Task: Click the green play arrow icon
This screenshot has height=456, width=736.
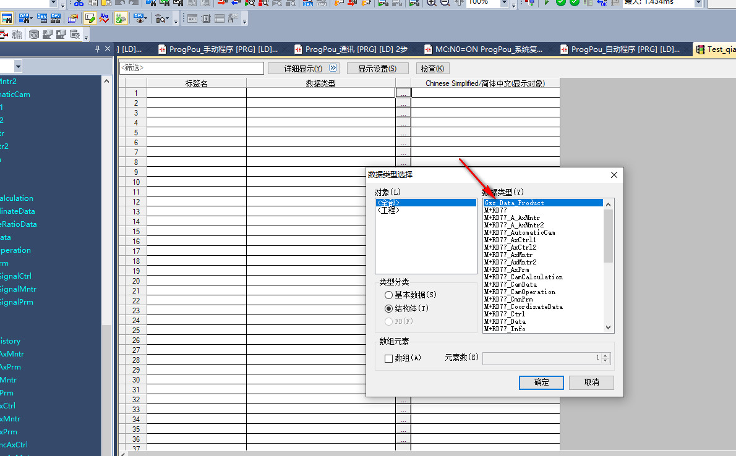Action: coord(546,2)
